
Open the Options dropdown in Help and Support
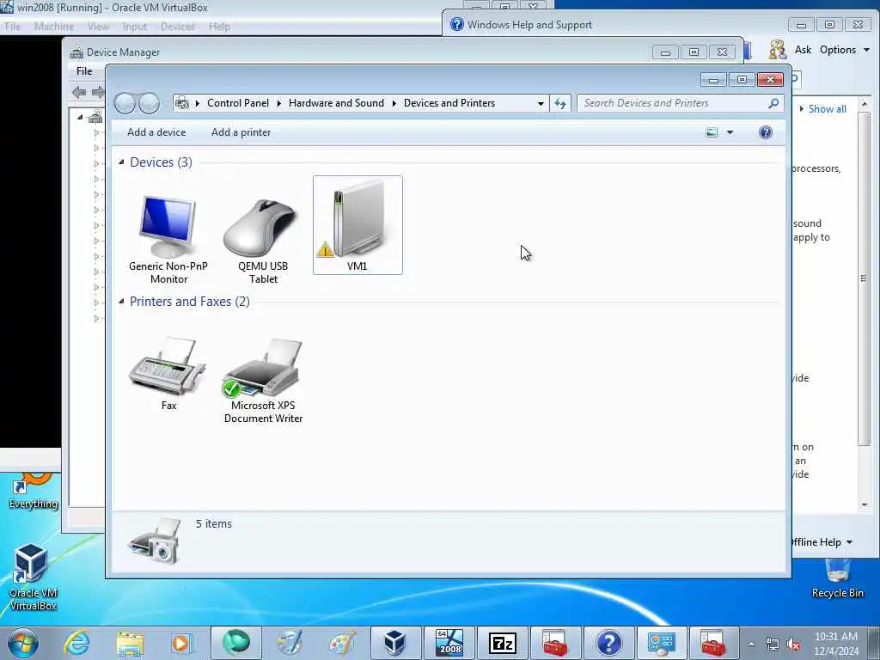tap(845, 50)
